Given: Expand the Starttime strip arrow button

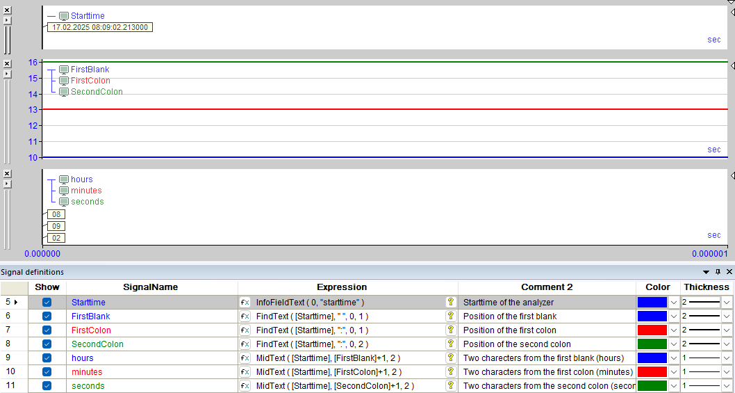Looking at the screenshot, I should pos(7,21).
